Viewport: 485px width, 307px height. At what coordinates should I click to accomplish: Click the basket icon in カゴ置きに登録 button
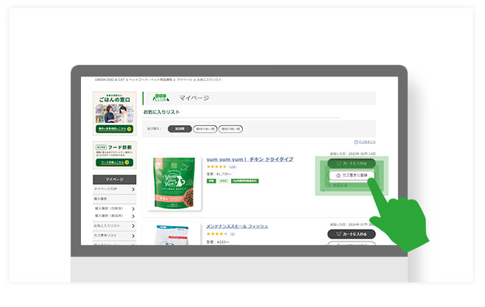[339, 175]
